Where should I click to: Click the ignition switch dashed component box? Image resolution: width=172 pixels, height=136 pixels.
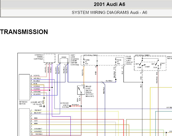pyautogui.click(x=150, y=63)
